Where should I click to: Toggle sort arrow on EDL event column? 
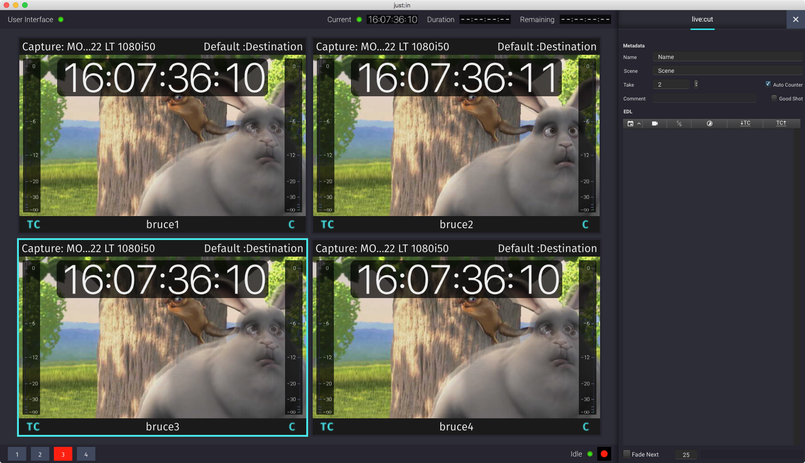[x=639, y=123]
